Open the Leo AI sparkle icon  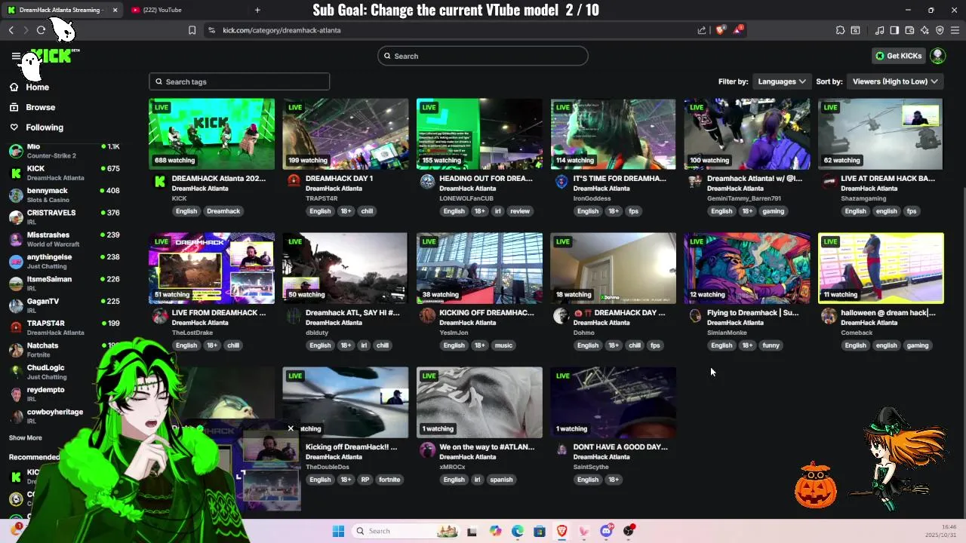tap(924, 30)
